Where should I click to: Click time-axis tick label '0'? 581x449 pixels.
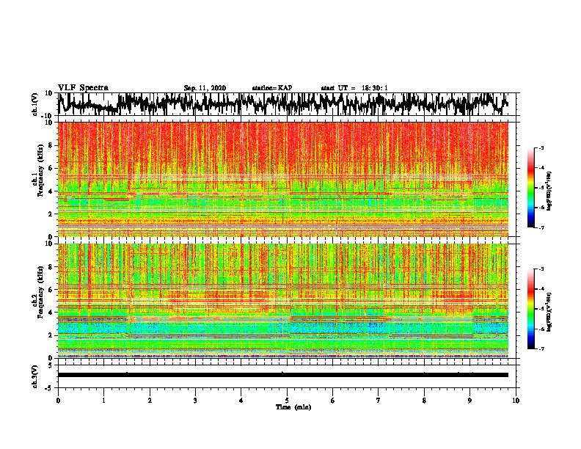tap(58, 401)
